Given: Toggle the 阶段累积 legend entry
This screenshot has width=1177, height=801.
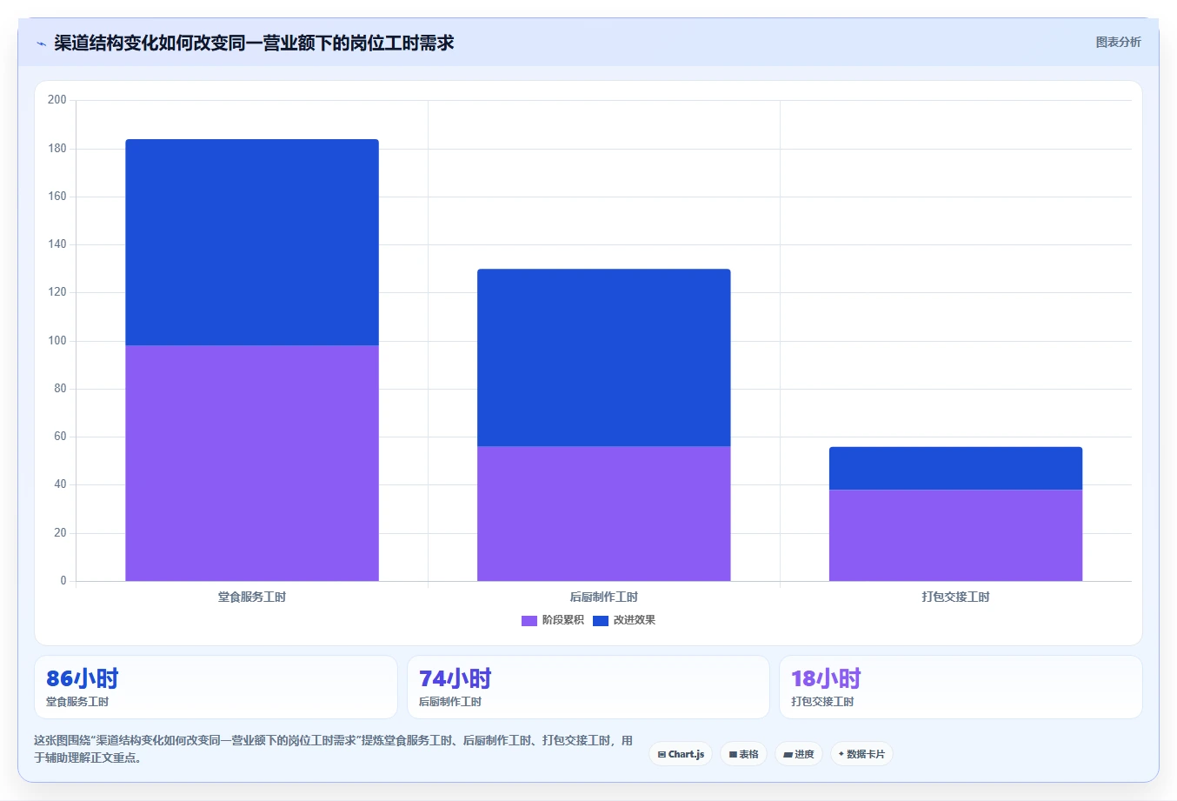Looking at the screenshot, I should (553, 620).
